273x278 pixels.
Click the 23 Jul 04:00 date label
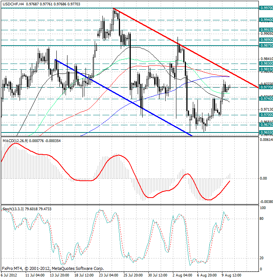click(109, 275)
